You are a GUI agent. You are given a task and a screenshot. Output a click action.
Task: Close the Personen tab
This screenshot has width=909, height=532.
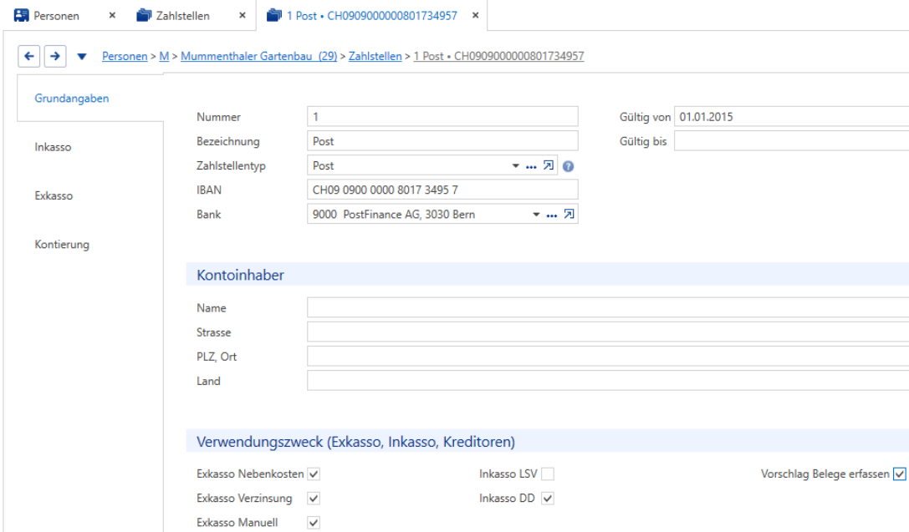[x=112, y=16]
